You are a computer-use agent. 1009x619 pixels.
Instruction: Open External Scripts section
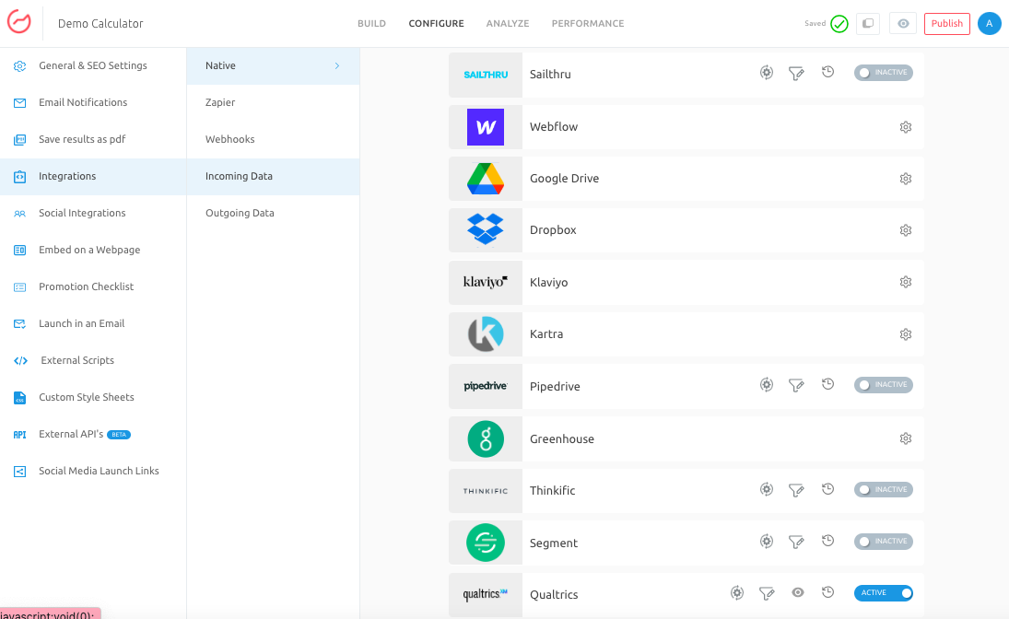(93, 360)
